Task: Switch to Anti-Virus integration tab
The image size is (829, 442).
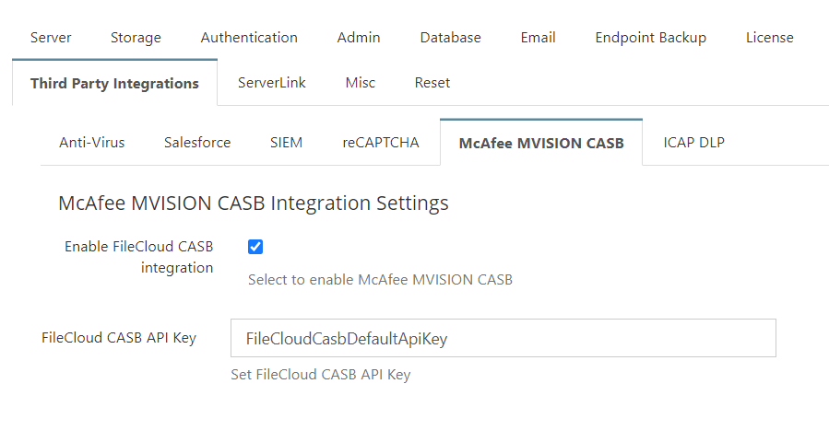Action: pos(92,143)
